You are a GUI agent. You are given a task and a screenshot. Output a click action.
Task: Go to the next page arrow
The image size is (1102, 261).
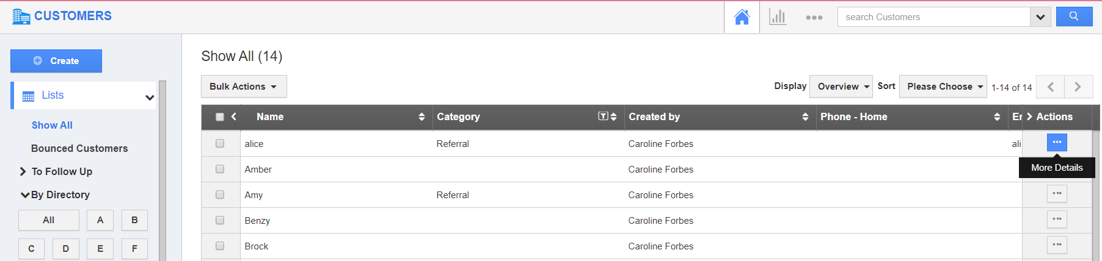pos(1078,87)
